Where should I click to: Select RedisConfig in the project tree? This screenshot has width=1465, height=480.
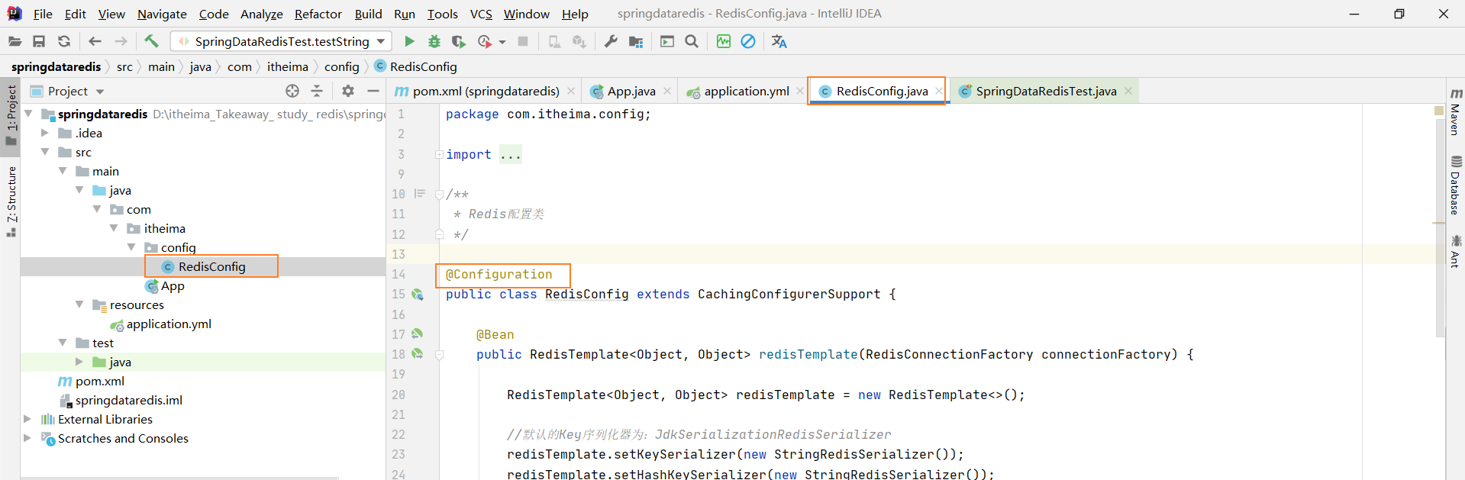[x=211, y=266]
